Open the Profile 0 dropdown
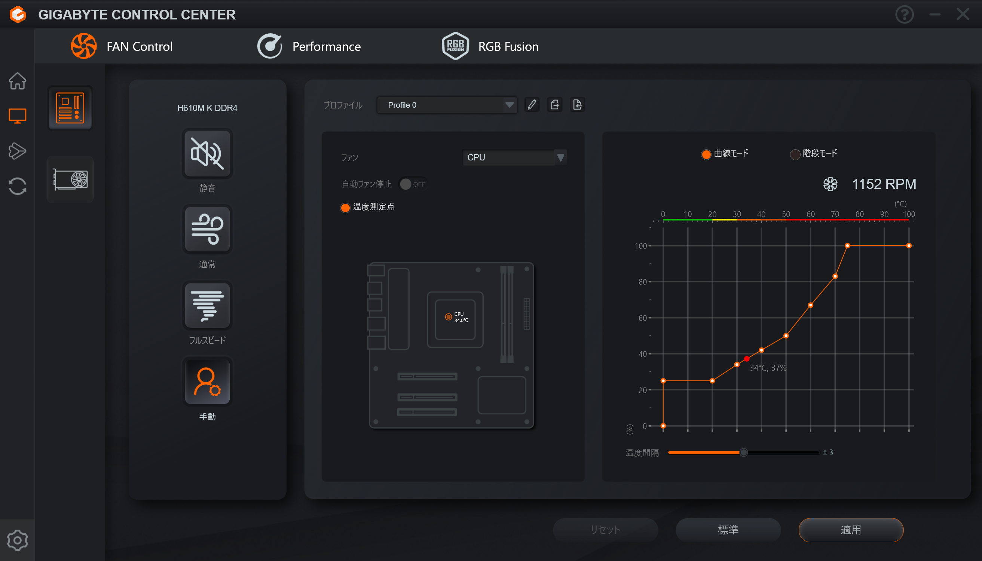 (x=447, y=105)
